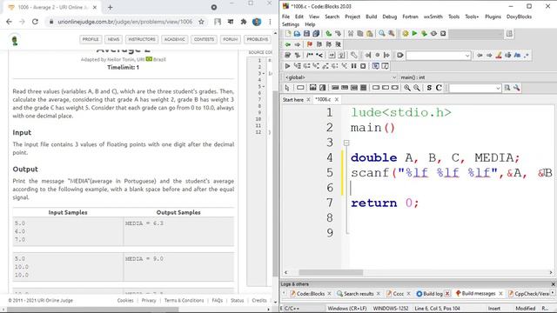Click the CONTESTS button on URI website

click(204, 39)
